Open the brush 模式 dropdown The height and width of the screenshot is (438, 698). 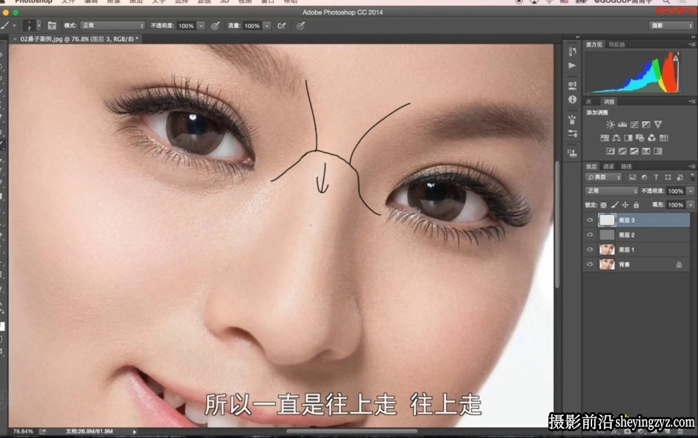click(113, 26)
